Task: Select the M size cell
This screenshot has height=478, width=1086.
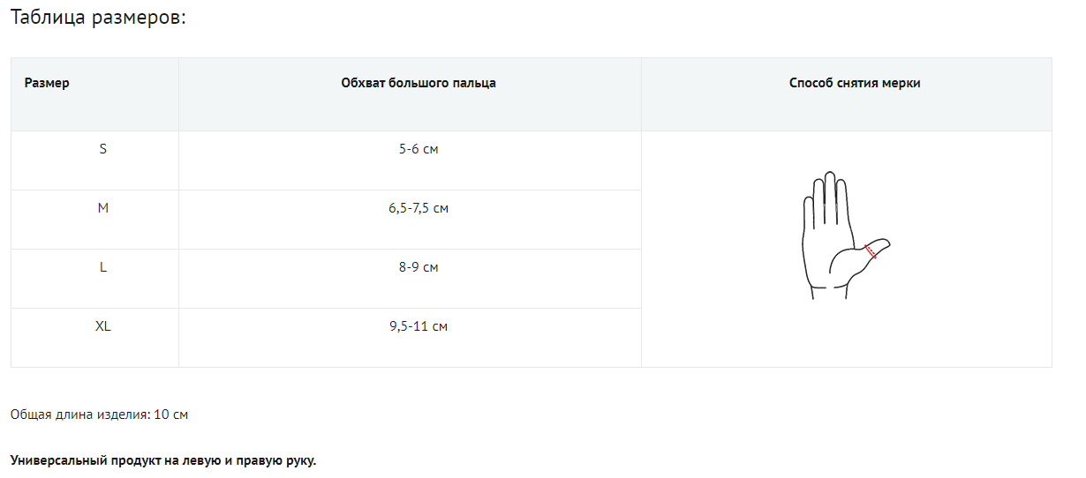Action: coord(103,208)
